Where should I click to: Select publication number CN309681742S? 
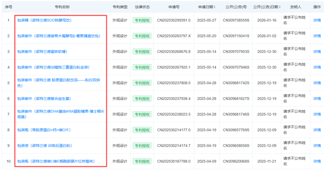tap(236, 83)
